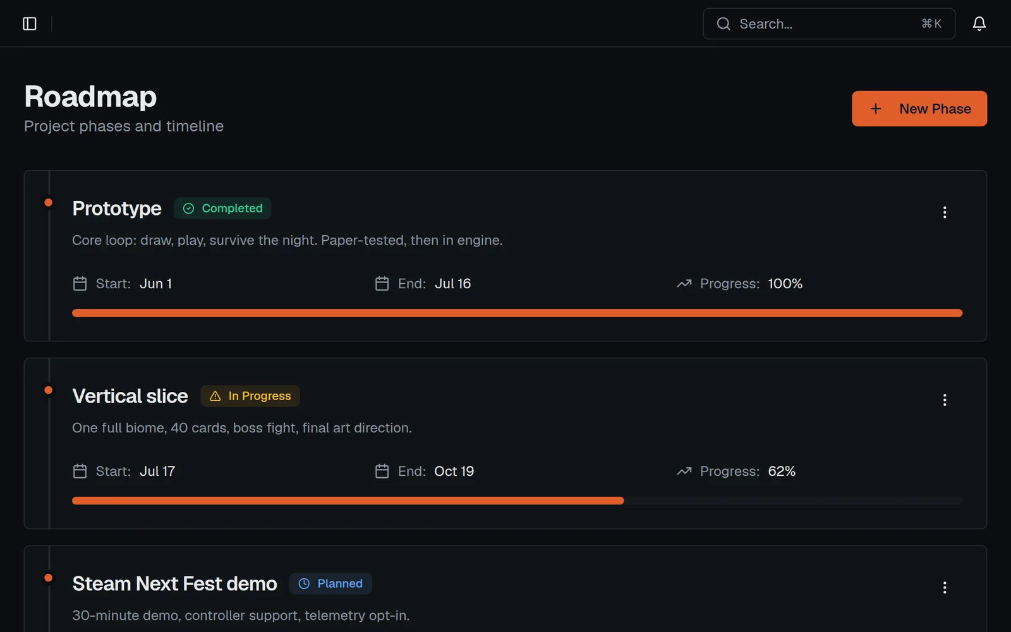This screenshot has width=1011, height=632.
Task: Click the Steam Next Fest timeline dot
Action: pos(48,578)
